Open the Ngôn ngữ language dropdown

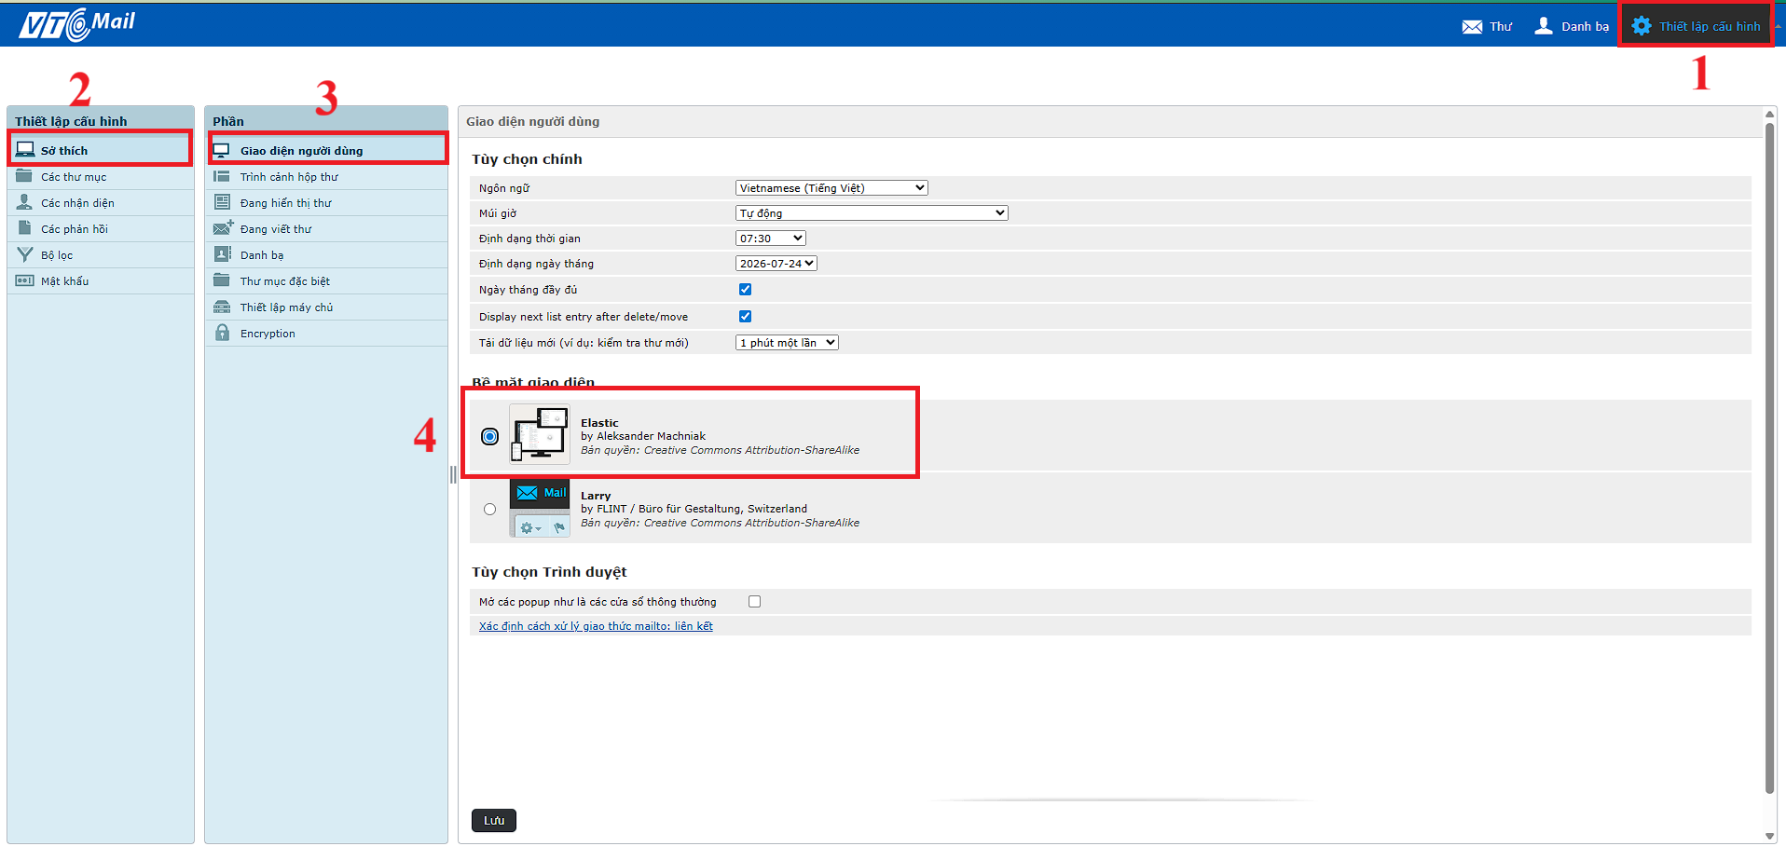point(831,187)
